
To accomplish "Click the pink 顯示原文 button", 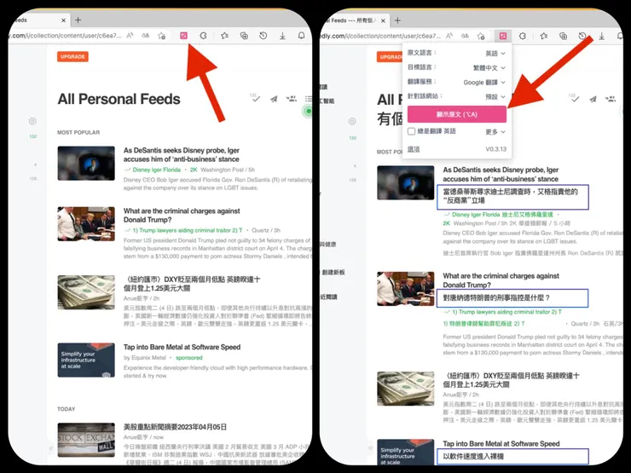I will tap(457, 114).
